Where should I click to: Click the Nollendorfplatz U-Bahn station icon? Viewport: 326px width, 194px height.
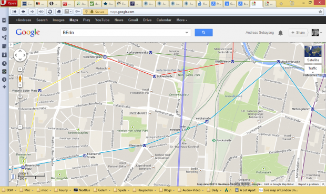point(105,57)
